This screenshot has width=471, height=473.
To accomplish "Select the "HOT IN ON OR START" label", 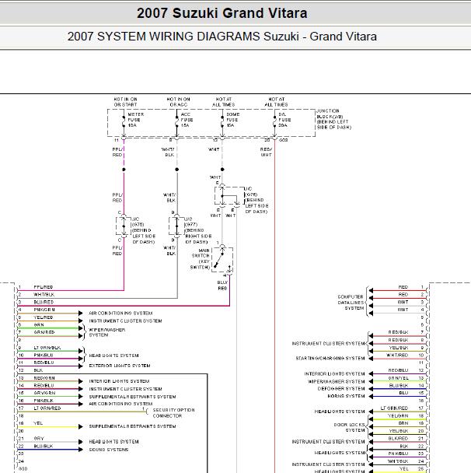I will coord(125,102).
